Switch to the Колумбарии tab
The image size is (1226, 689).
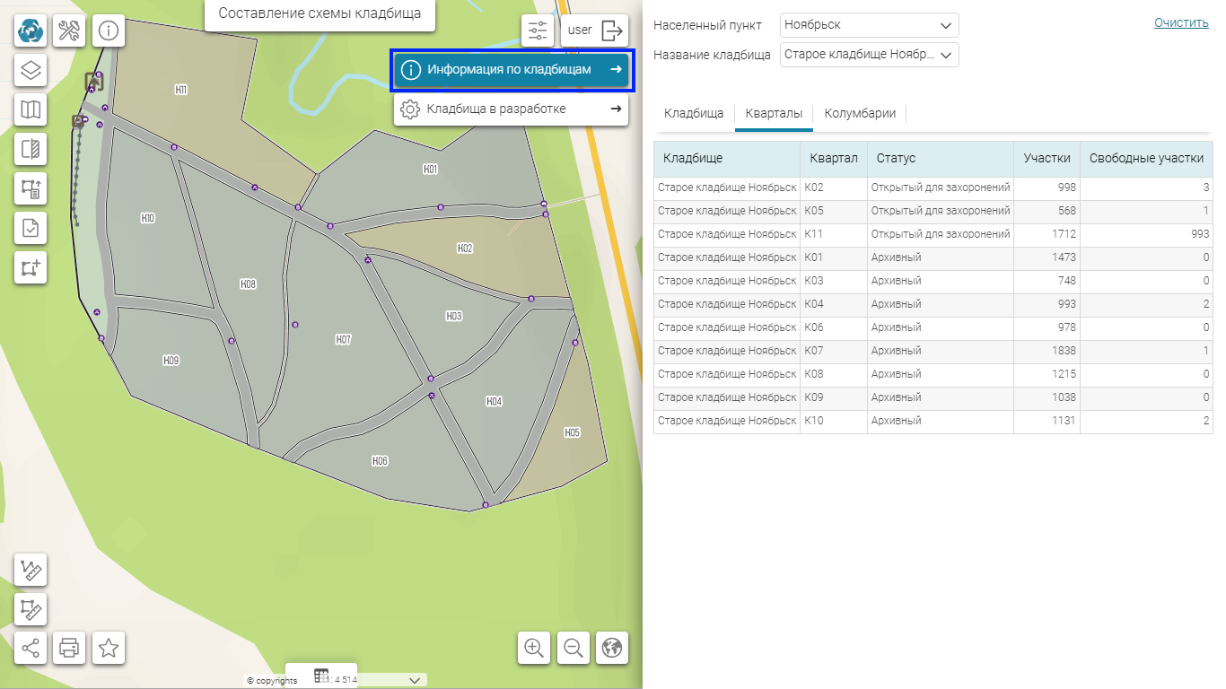click(860, 114)
